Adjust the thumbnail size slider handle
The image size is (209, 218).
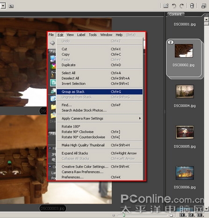[x=124, y=215]
